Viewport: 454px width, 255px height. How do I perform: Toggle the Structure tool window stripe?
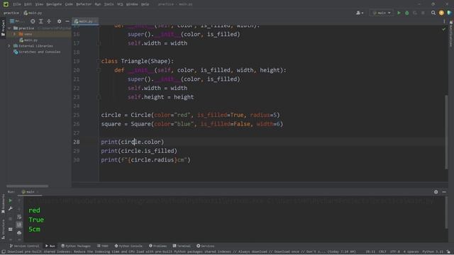3,229
